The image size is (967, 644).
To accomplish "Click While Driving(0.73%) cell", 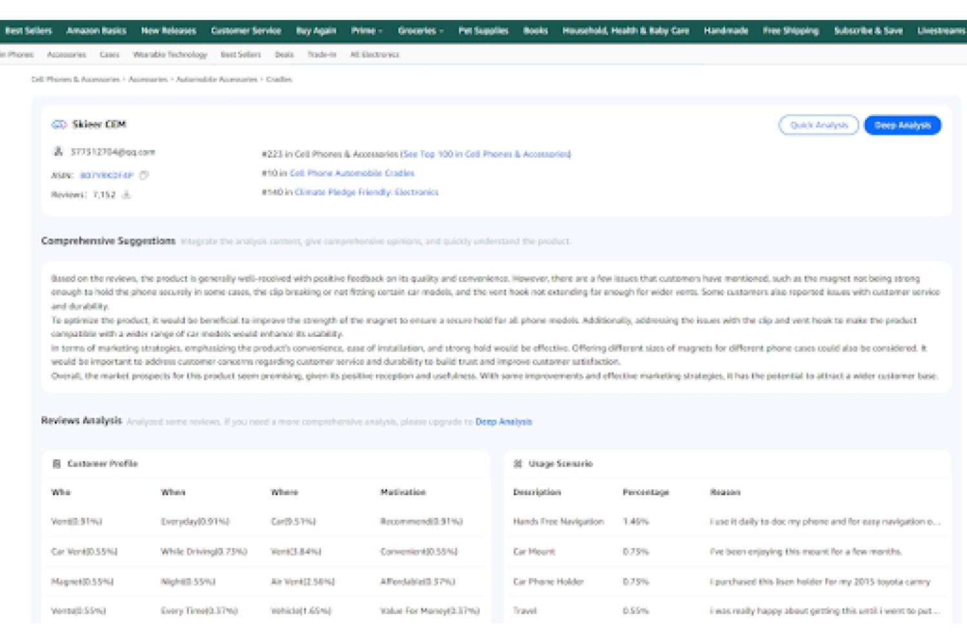I will point(204,552).
